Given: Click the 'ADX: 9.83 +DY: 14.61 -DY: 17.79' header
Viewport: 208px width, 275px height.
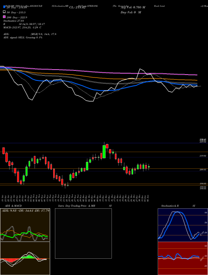Looking at the screenshot, I should pos(25,210).
